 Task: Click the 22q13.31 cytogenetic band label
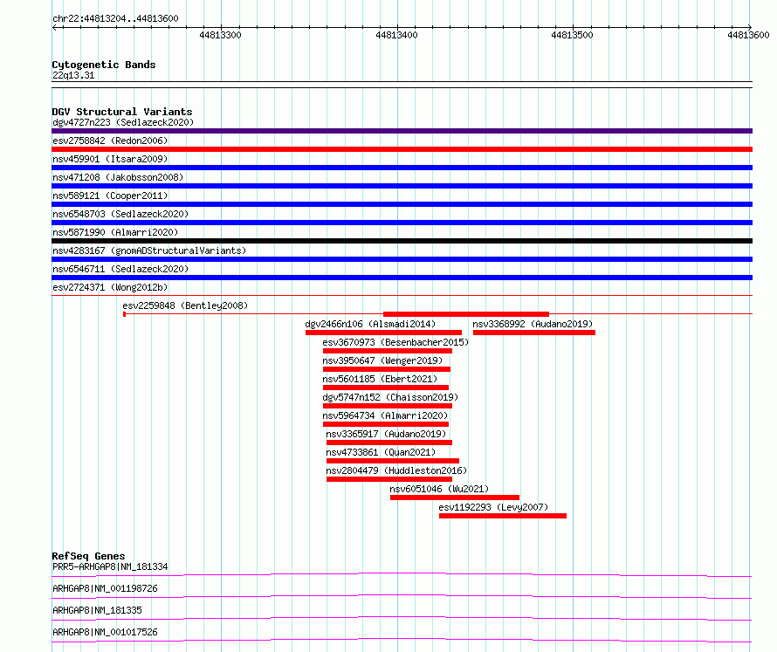[x=73, y=75]
